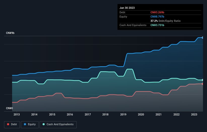Click the Equity row label in tooltip
Screen dimensions: 207x132
[123, 17]
